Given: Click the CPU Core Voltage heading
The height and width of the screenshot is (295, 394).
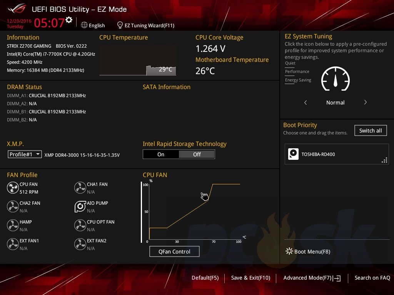Looking at the screenshot, I should 219,37.
